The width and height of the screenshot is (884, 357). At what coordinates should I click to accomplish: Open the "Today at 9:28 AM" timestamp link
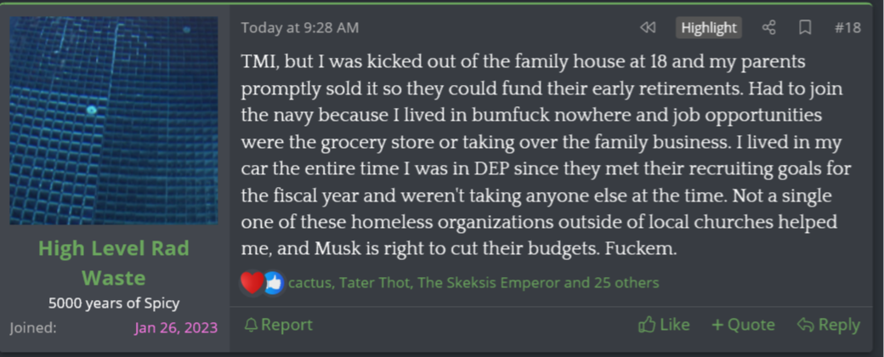tap(299, 28)
